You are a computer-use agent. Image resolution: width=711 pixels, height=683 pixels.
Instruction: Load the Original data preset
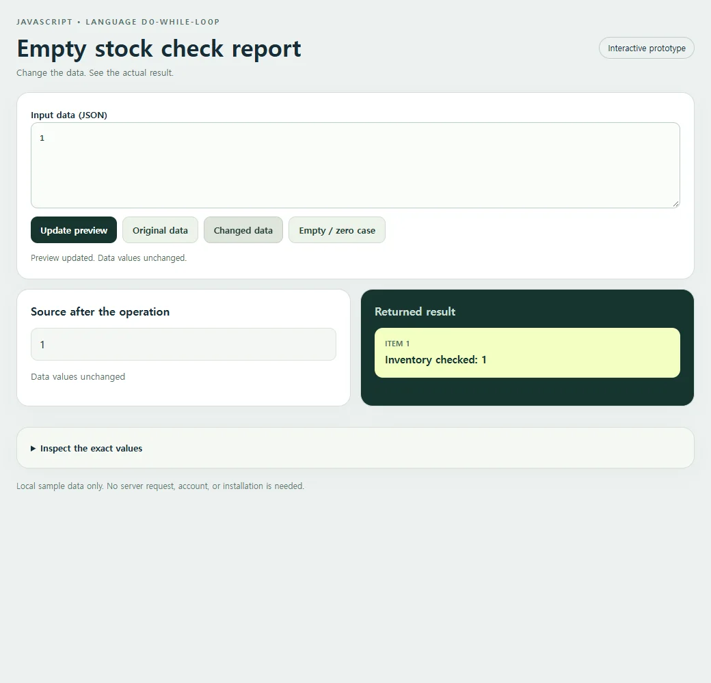pos(160,230)
